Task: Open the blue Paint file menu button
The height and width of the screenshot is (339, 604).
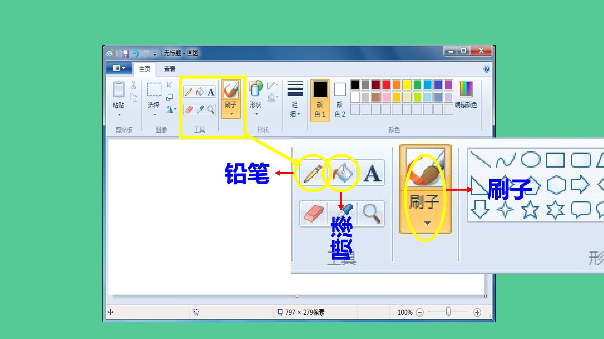Action: [x=119, y=68]
